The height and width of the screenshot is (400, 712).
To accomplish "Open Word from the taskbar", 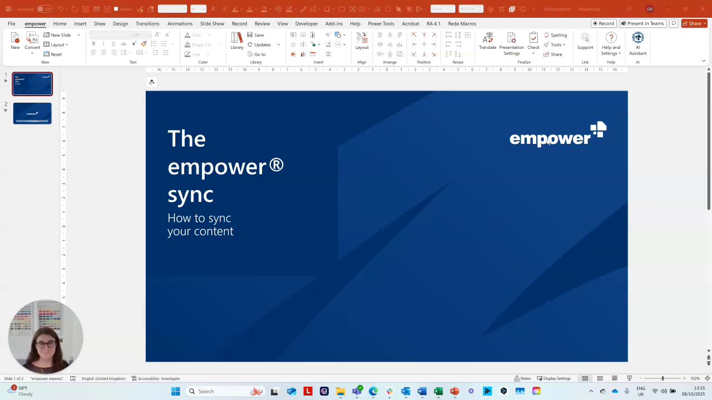I will (422, 391).
